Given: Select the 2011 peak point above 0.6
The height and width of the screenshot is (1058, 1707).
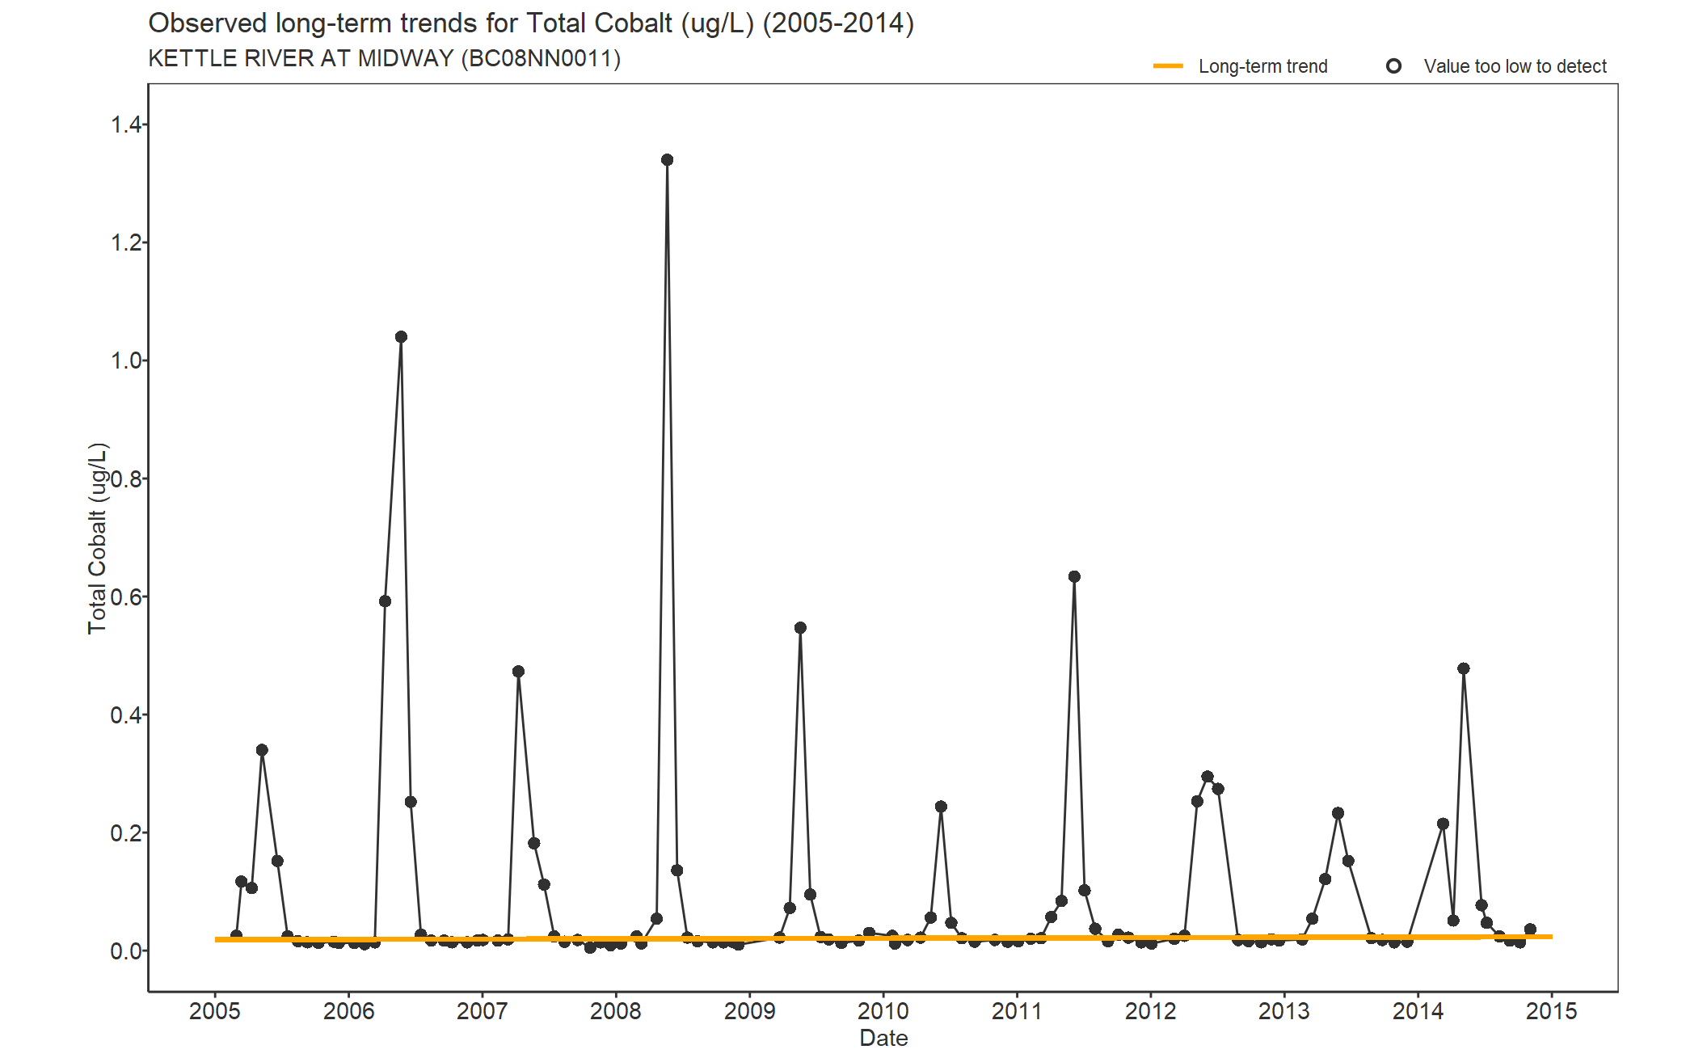Looking at the screenshot, I should pos(1074,576).
